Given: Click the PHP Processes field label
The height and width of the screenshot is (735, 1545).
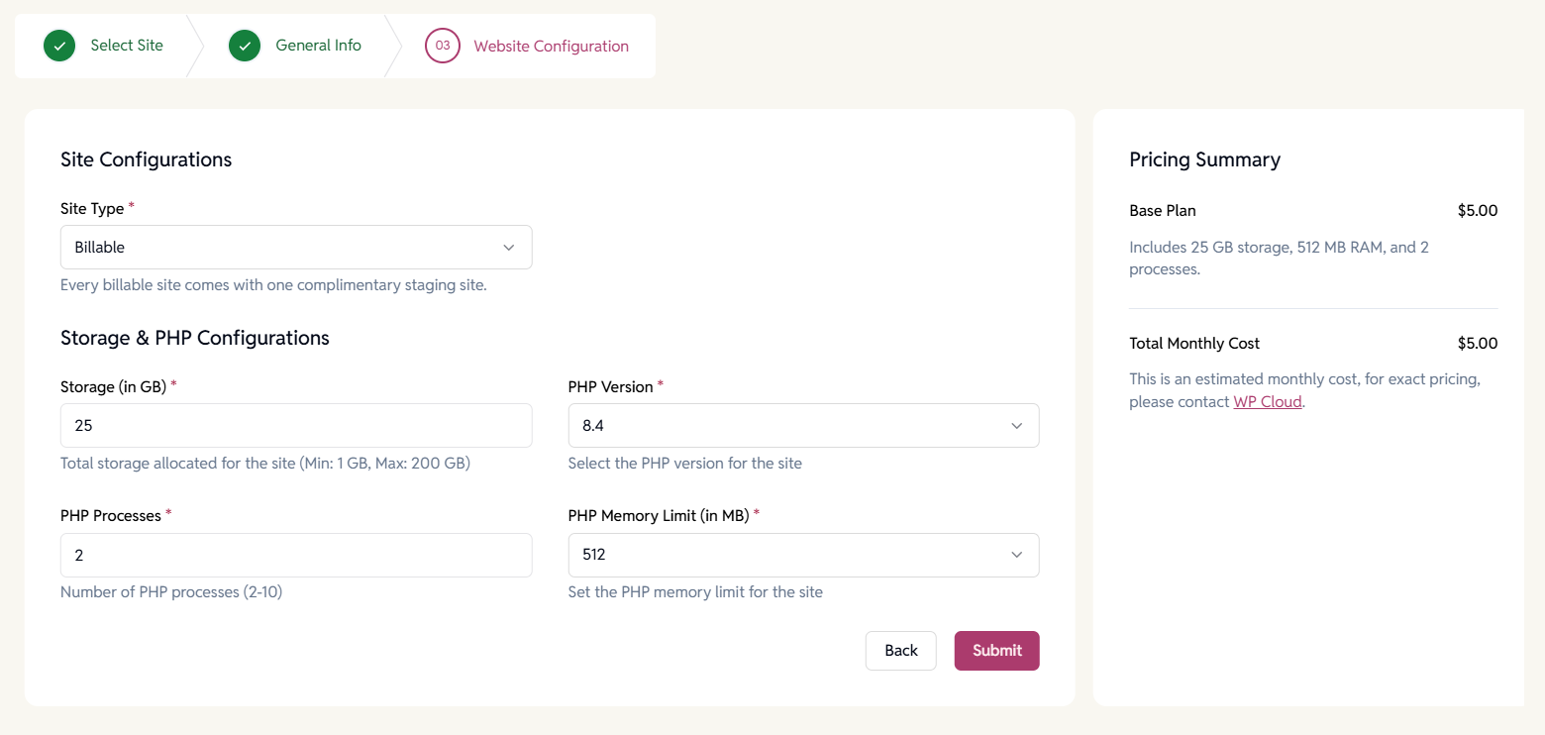Looking at the screenshot, I should [110, 515].
